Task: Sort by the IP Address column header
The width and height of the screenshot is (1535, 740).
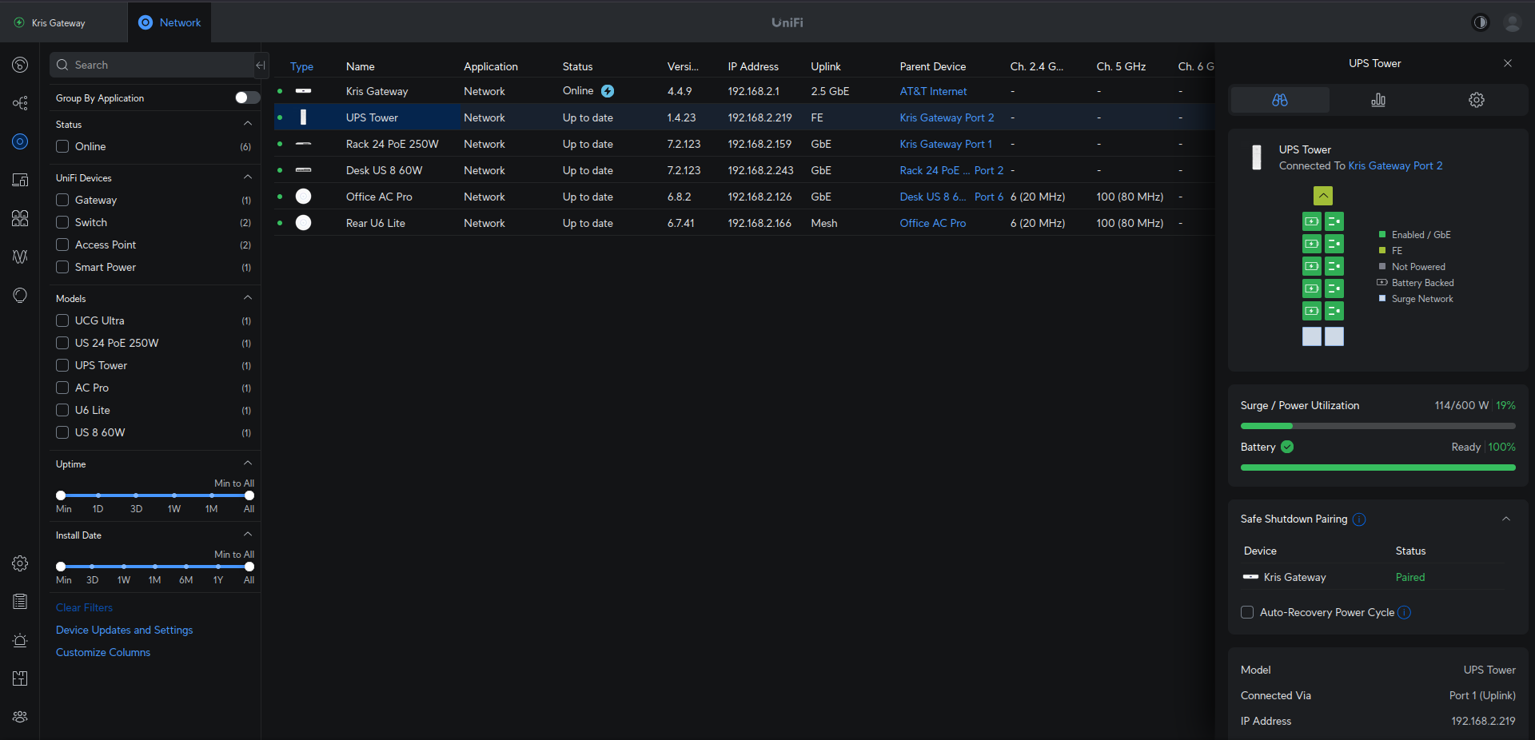Action: 752,66
